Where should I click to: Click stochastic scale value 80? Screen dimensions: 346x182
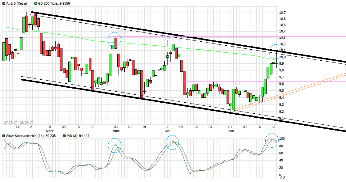click(x=281, y=146)
